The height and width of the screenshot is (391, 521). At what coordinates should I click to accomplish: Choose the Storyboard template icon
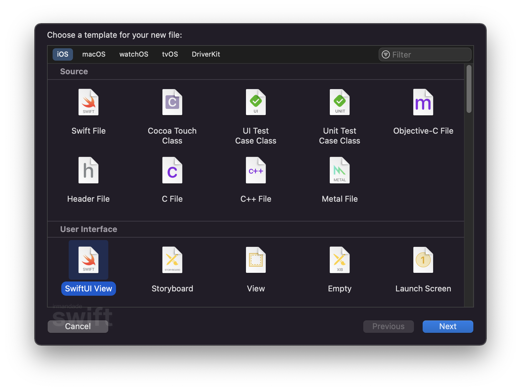(x=172, y=260)
